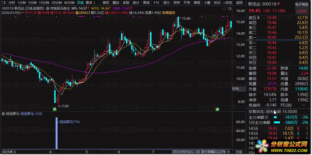This screenshot has width=312, height=155.
Task: Click the green 跌 marker on the chart
Action: click(x=55, y=109)
